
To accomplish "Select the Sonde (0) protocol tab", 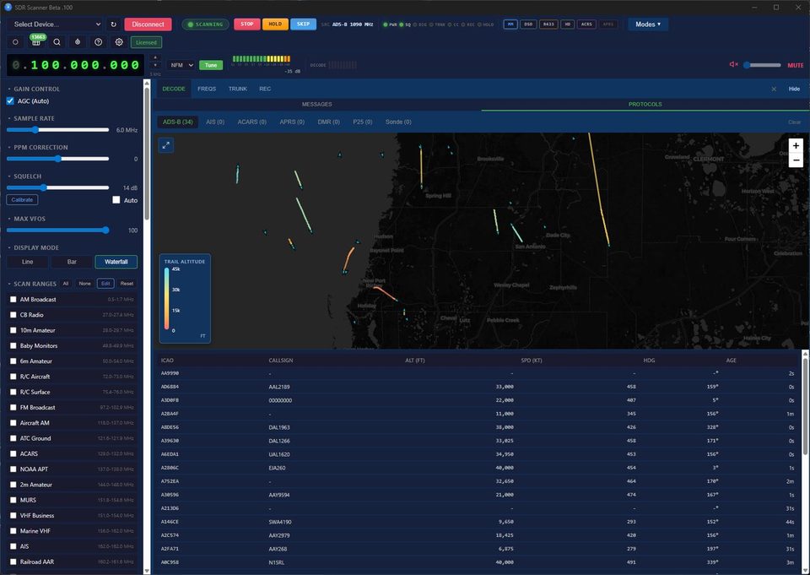I will click(398, 122).
